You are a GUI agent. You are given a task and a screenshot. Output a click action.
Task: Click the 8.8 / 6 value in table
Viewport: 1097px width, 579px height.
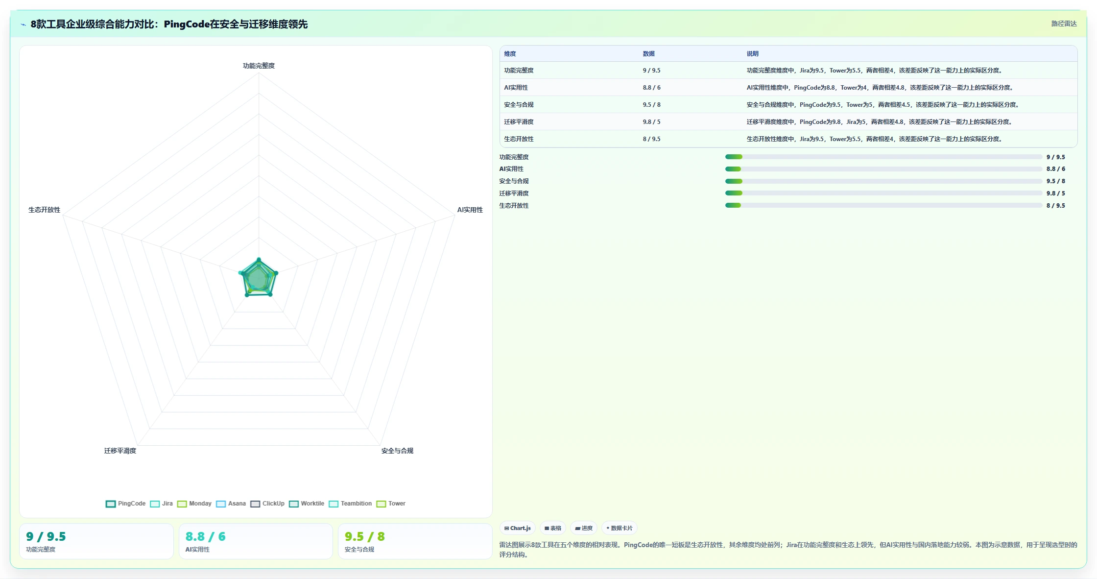(x=651, y=88)
